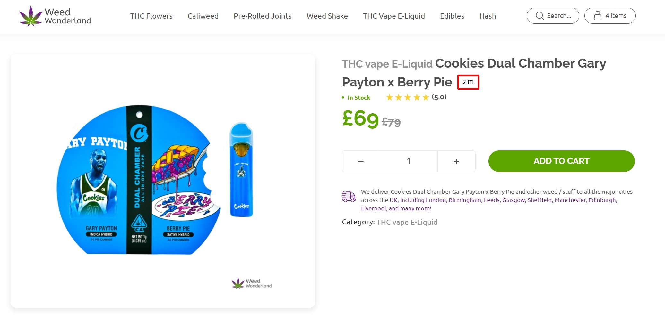
Task: Decrease quantity with minus button
Action: coord(361,161)
